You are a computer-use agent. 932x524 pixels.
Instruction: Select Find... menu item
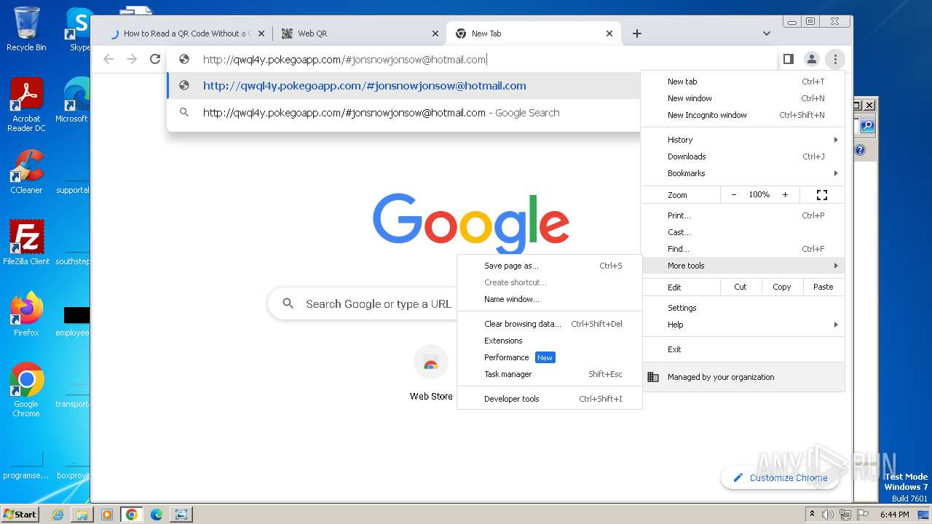tap(743, 249)
